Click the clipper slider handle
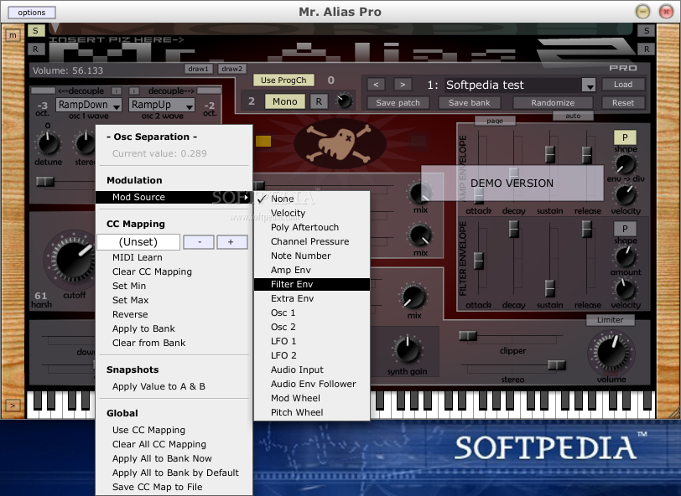Viewport: 681px width, 496px height. [468, 336]
